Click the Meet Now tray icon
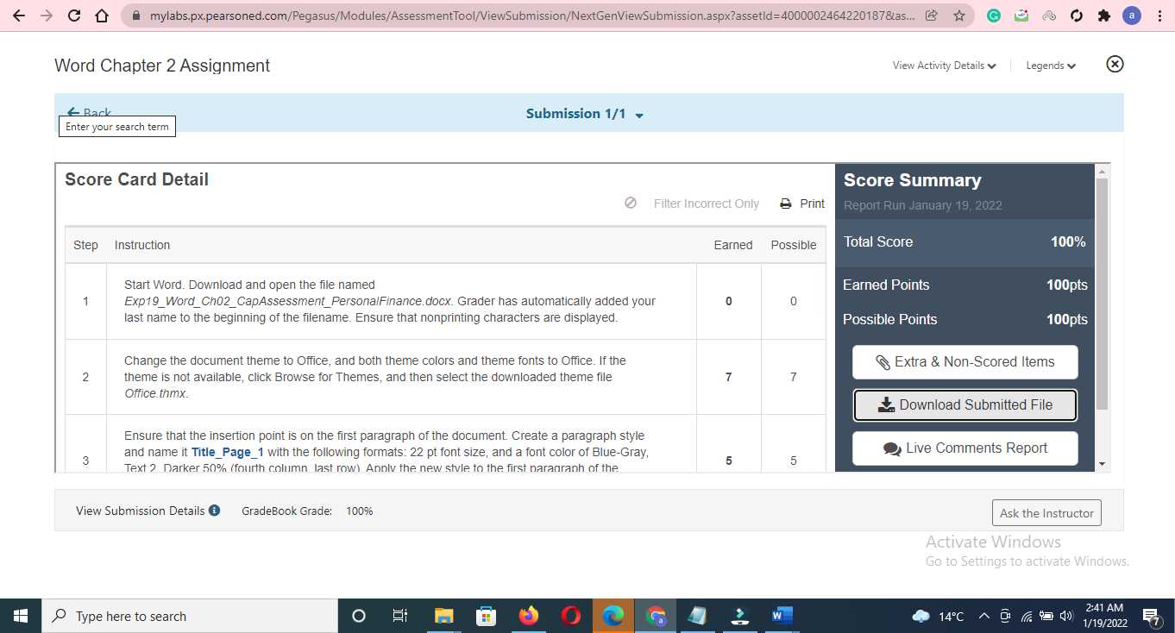Screen dimensions: 1175x633 coord(1005,616)
